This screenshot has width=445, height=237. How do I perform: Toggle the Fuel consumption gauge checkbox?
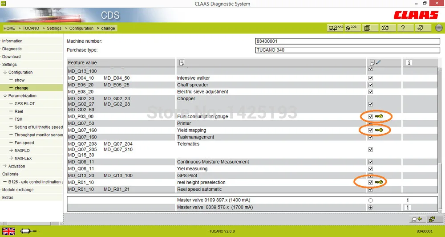370,117
